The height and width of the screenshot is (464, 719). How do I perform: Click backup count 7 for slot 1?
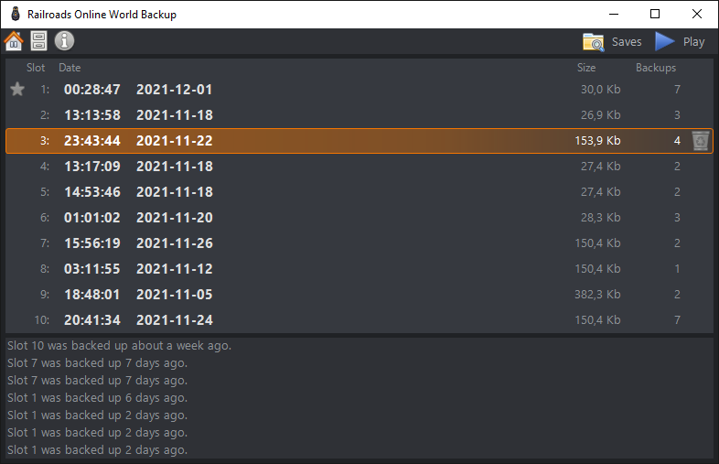click(677, 90)
